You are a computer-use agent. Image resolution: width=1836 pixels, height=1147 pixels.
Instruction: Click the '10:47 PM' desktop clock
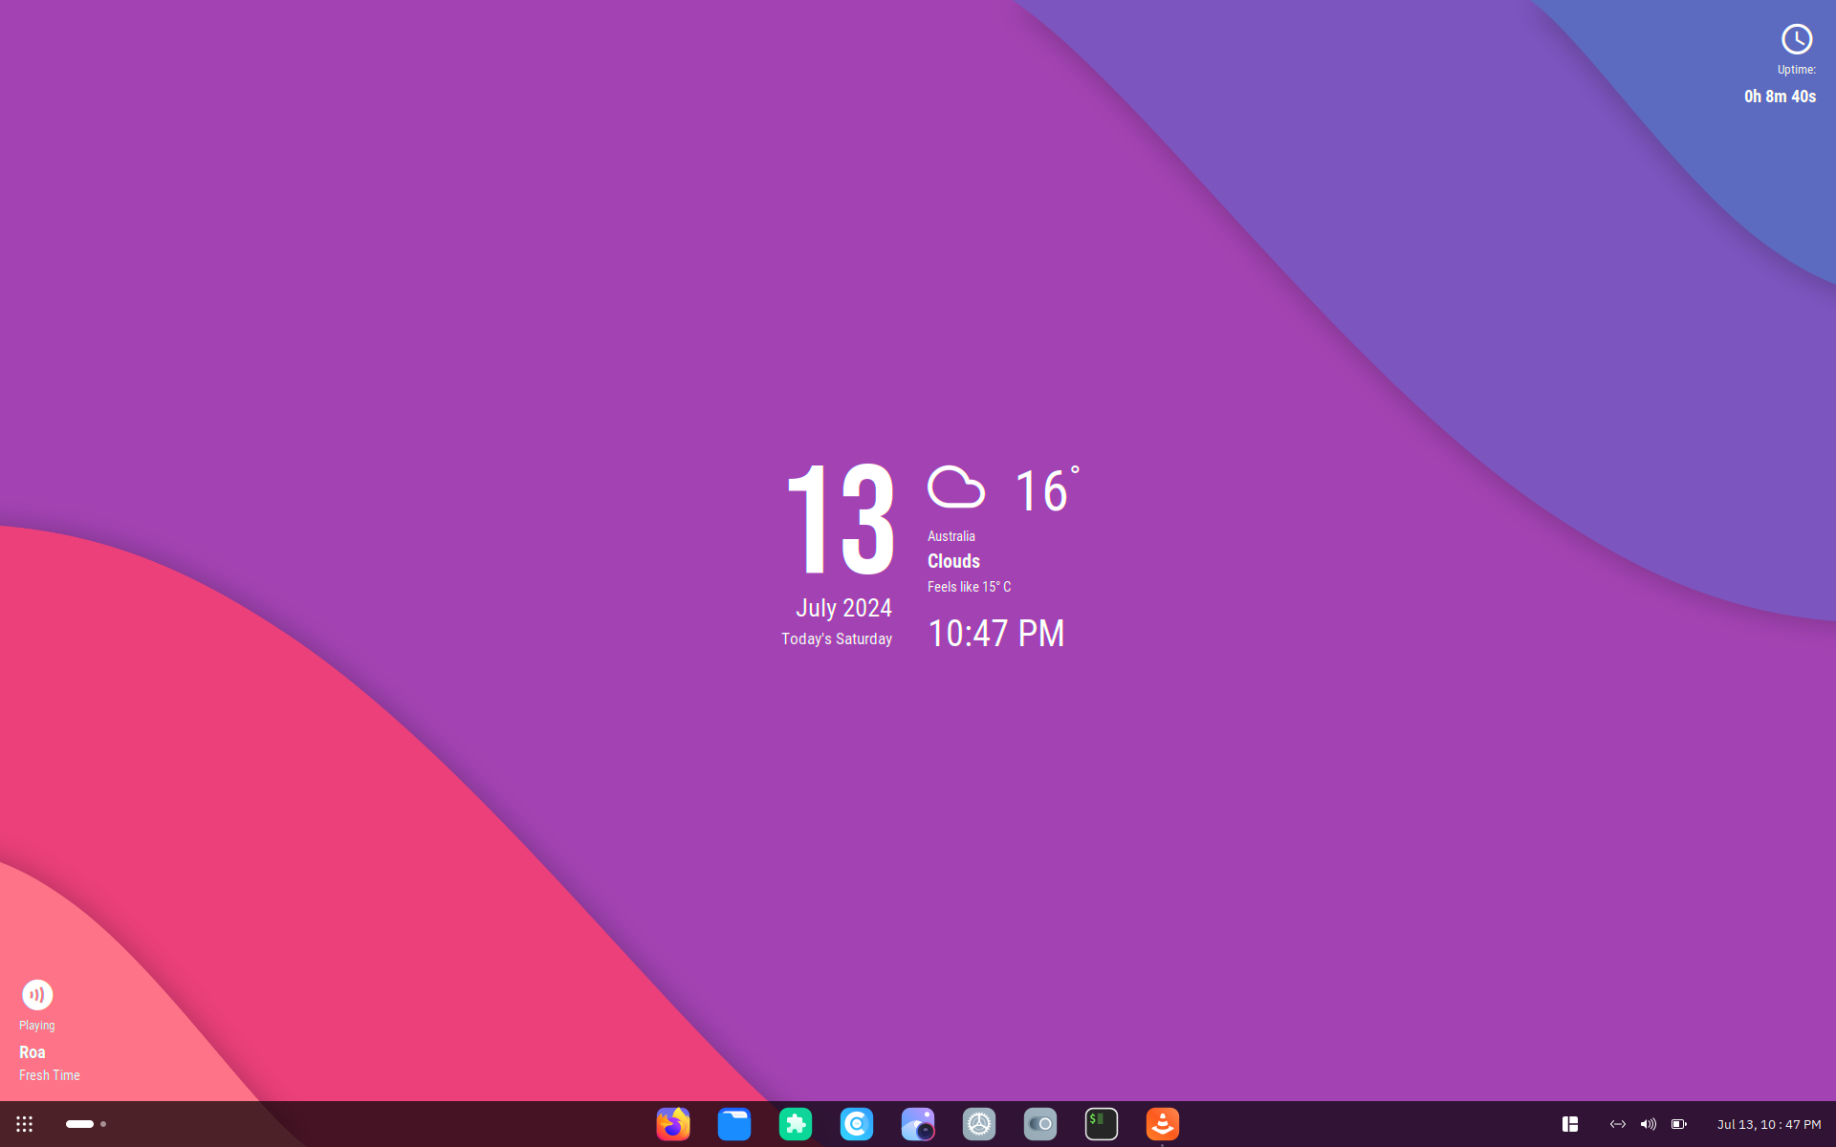pos(996,633)
